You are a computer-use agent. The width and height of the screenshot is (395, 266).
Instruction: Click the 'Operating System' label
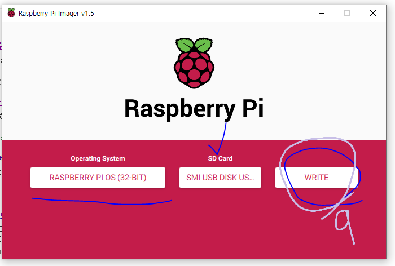[x=98, y=158]
